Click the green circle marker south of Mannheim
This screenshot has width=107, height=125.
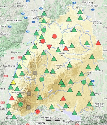click(44, 30)
